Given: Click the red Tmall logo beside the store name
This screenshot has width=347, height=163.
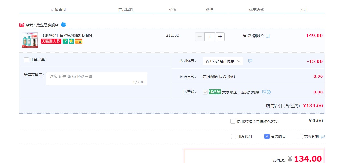Looking at the screenshot, I should click(22, 25).
